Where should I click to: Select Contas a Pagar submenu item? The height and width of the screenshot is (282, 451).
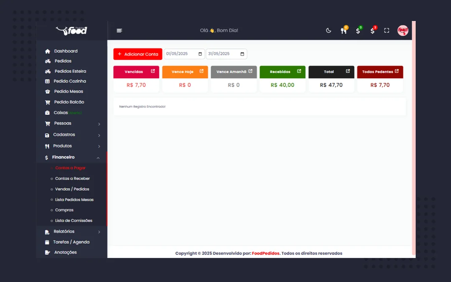point(70,168)
